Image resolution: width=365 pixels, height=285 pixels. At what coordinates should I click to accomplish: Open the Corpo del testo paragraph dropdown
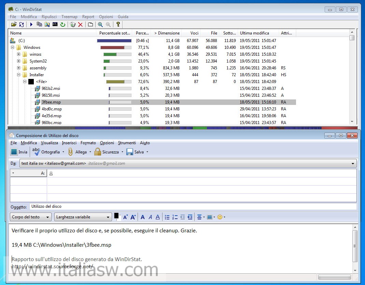click(30, 217)
